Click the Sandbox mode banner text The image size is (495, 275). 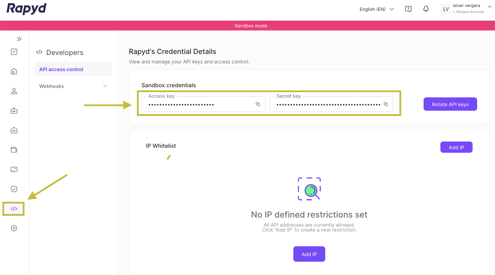pyautogui.click(x=251, y=26)
